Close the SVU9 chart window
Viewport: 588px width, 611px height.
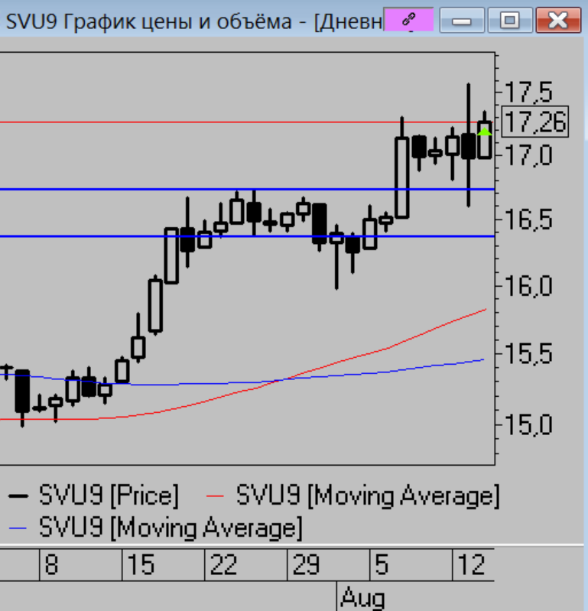[x=557, y=21]
